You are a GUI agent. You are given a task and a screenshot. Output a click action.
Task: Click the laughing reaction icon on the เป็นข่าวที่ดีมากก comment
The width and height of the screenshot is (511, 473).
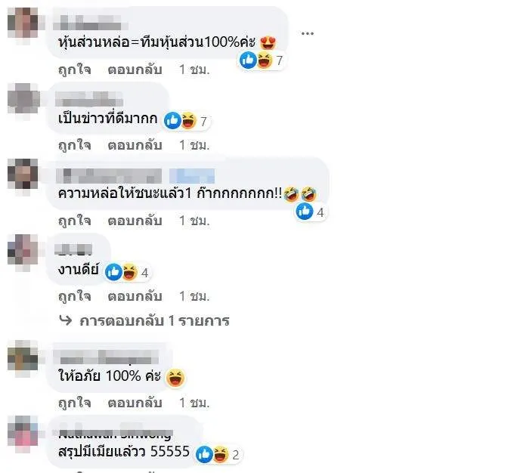click(x=189, y=121)
